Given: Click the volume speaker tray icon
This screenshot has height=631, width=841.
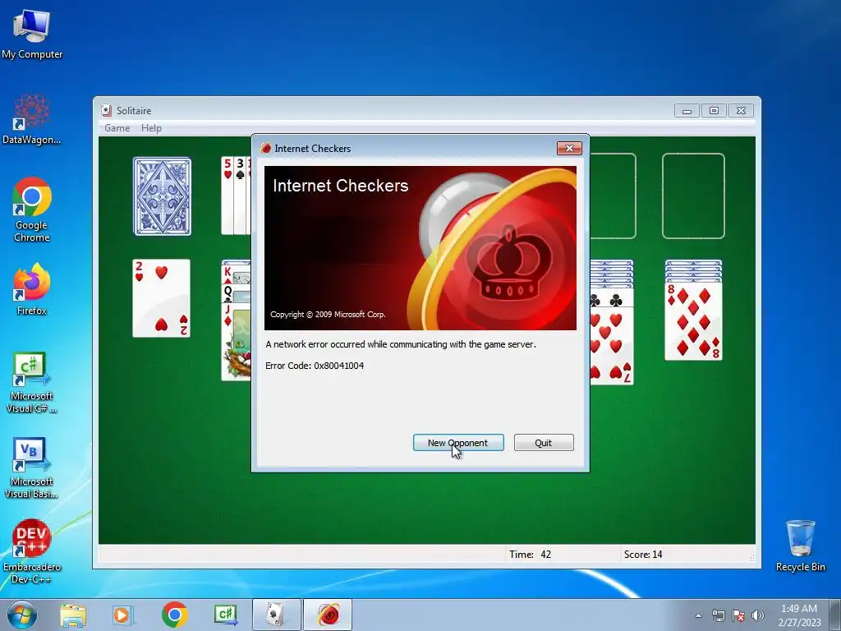Looking at the screenshot, I should click(757, 615).
